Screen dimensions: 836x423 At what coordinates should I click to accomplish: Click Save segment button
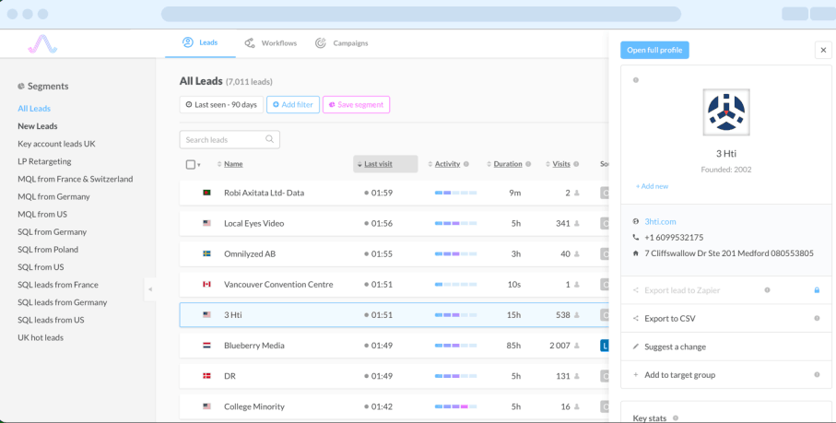pyautogui.click(x=356, y=104)
